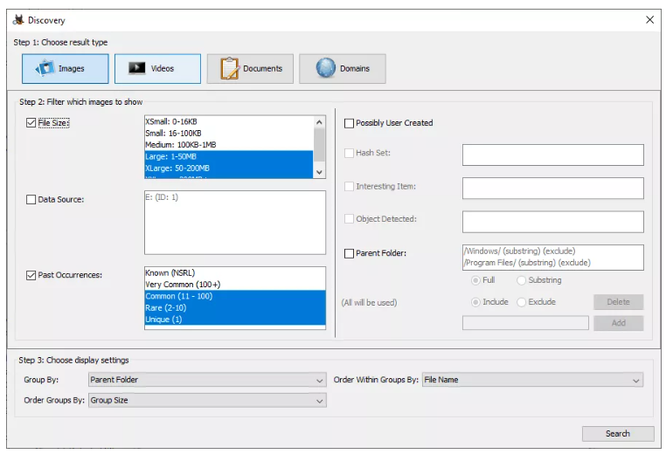Viewport: 666px width, 454px height.
Task: Open the Group By dropdown
Action: click(x=207, y=380)
